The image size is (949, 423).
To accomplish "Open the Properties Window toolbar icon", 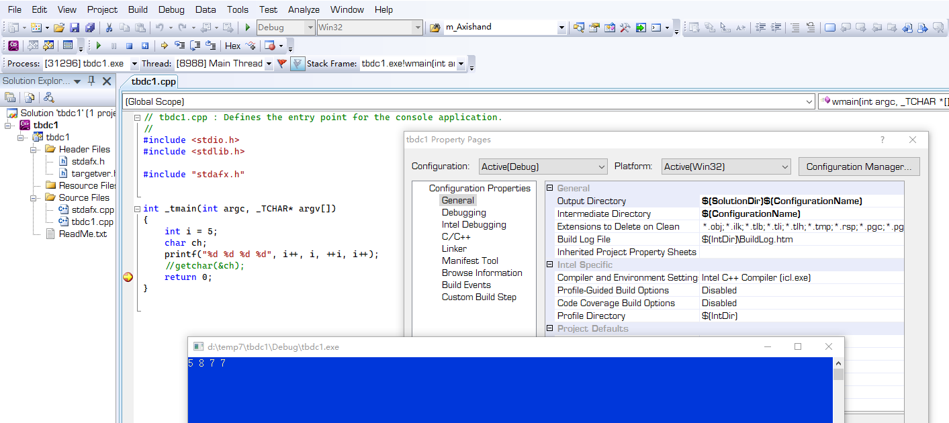I will [x=594, y=28].
